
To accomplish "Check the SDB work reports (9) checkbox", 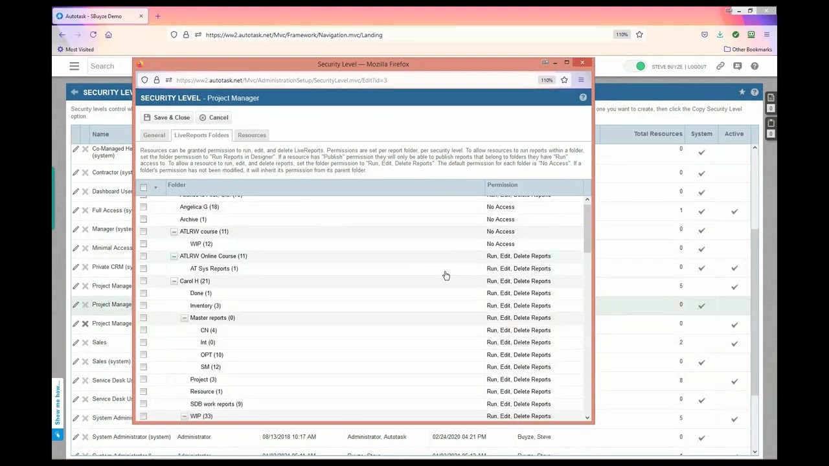I will click(144, 404).
